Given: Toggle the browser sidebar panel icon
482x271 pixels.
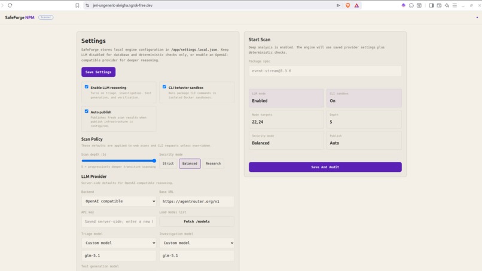Looking at the screenshot, I should click(431, 5).
